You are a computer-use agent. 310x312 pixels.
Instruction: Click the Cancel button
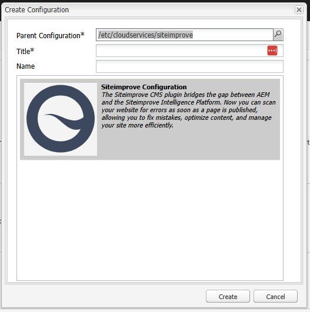[275, 297]
